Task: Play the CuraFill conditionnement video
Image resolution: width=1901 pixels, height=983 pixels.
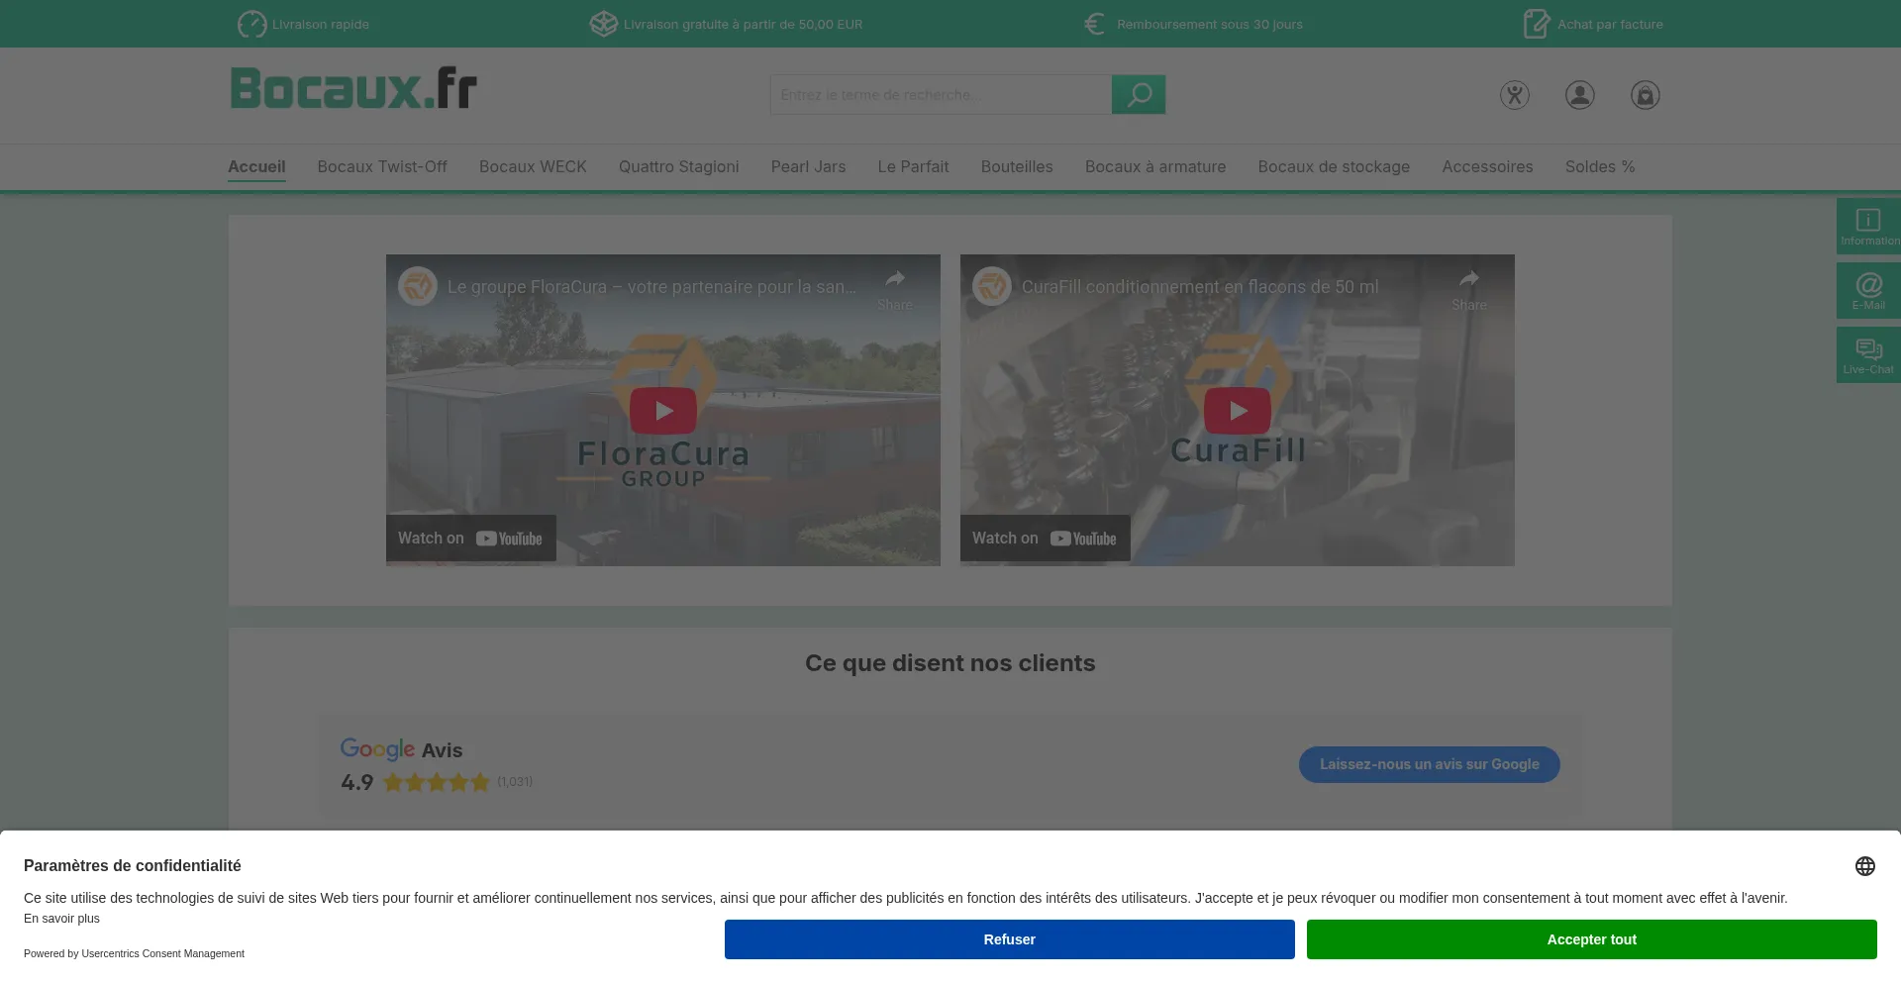Action: coord(1237,411)
